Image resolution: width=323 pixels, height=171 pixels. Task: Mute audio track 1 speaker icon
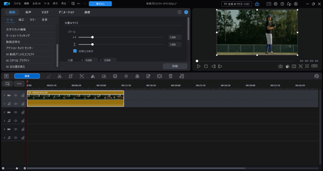click(x=15, y=104)
